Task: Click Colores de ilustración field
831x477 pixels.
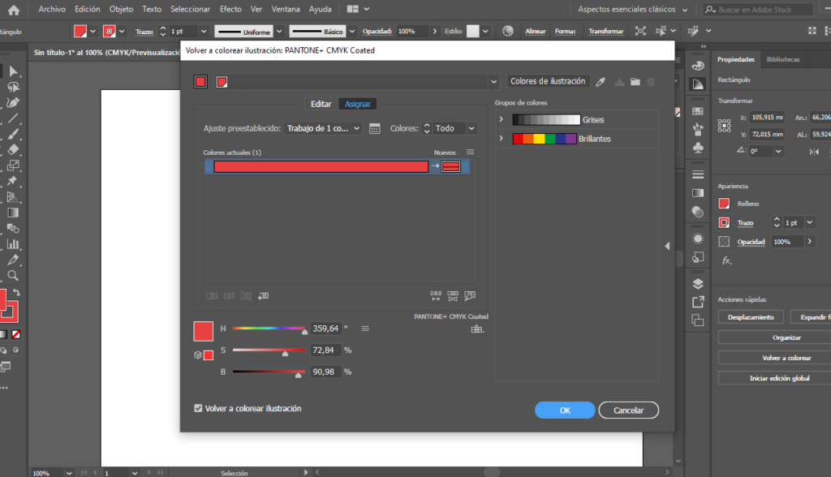Action: pyautogui.click(x=548, y=81)
